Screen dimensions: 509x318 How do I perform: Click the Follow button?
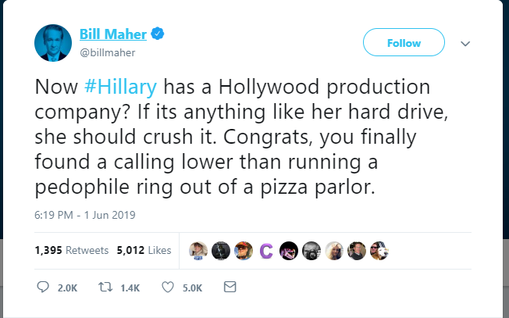coord(404,42)
